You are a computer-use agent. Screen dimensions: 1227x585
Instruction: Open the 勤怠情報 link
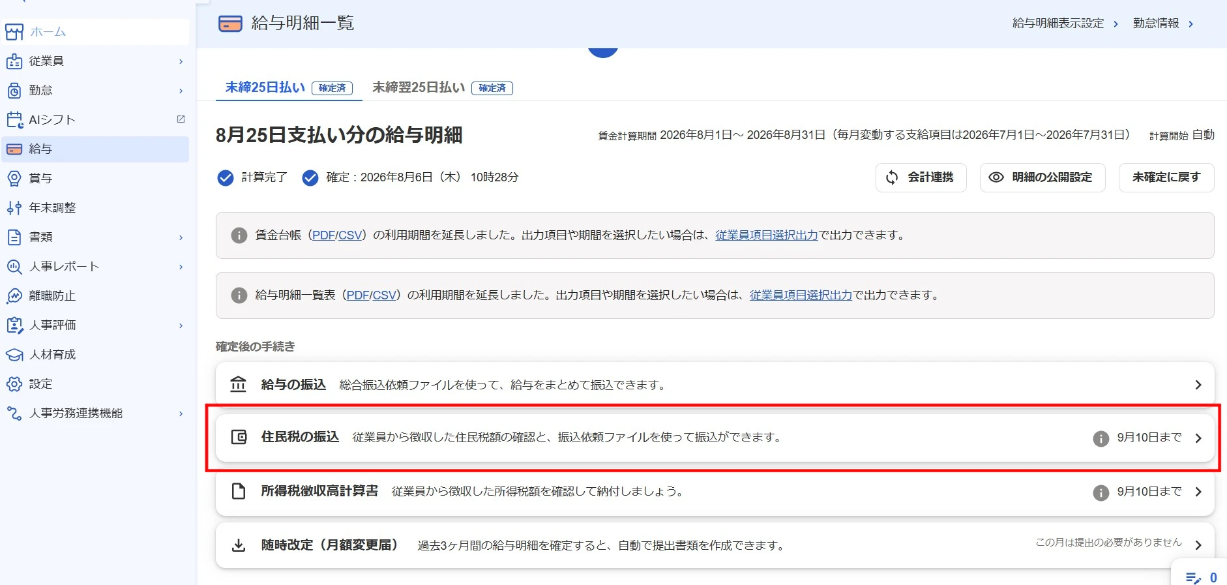(1163, 23)
